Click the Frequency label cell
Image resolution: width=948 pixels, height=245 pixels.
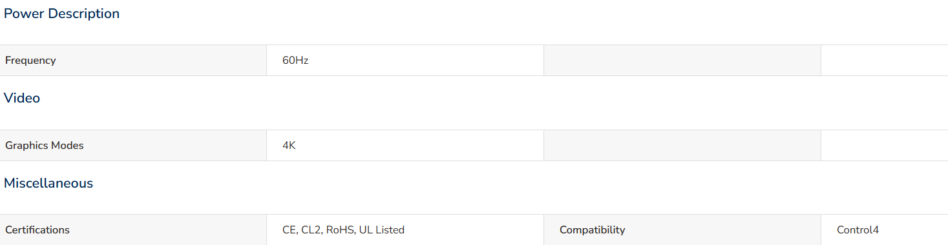(133, 61)
